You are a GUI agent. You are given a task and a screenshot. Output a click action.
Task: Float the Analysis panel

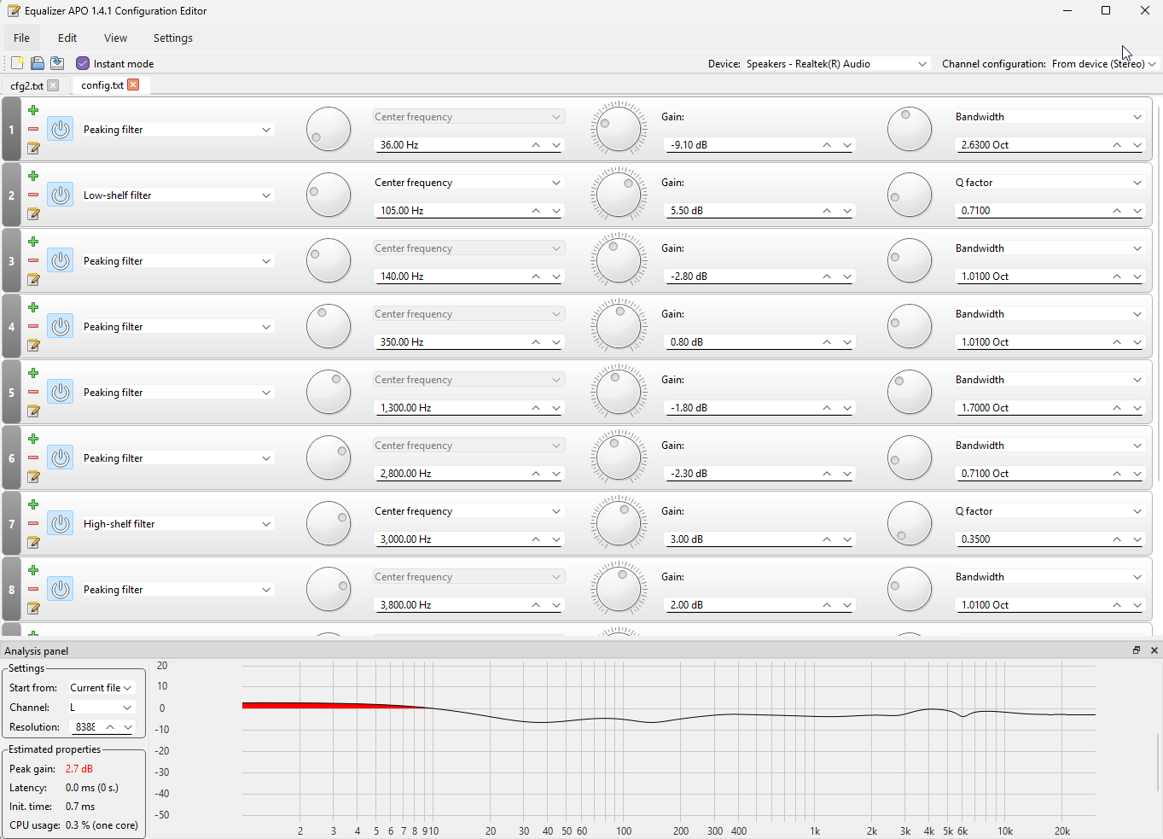pos(1137,650)
